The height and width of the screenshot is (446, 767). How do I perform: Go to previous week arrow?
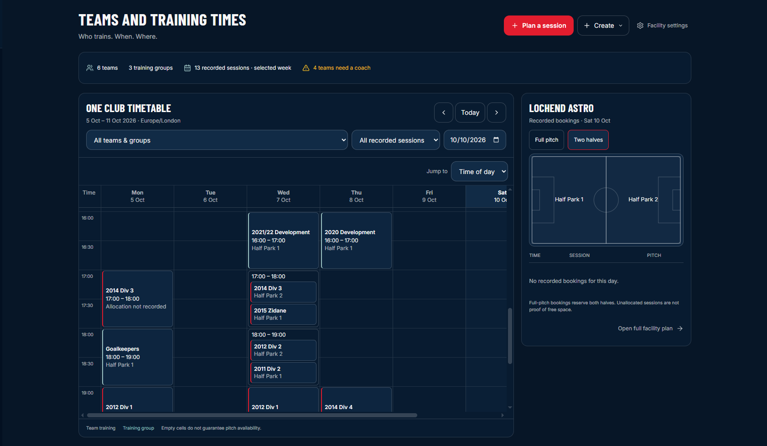[444, 113]
